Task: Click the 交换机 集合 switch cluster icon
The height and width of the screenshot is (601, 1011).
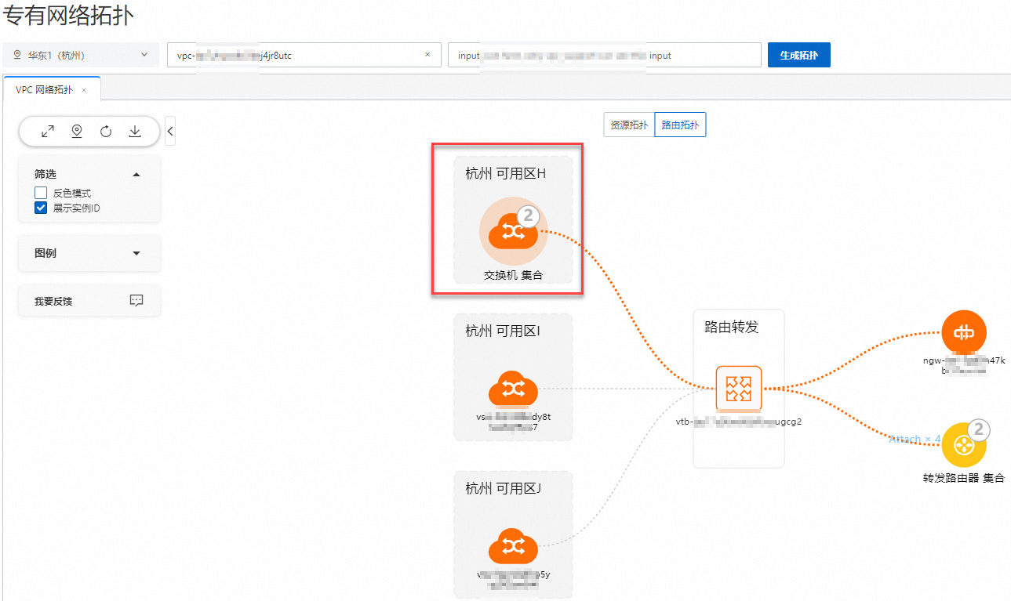Action: (x=513, y=232)
